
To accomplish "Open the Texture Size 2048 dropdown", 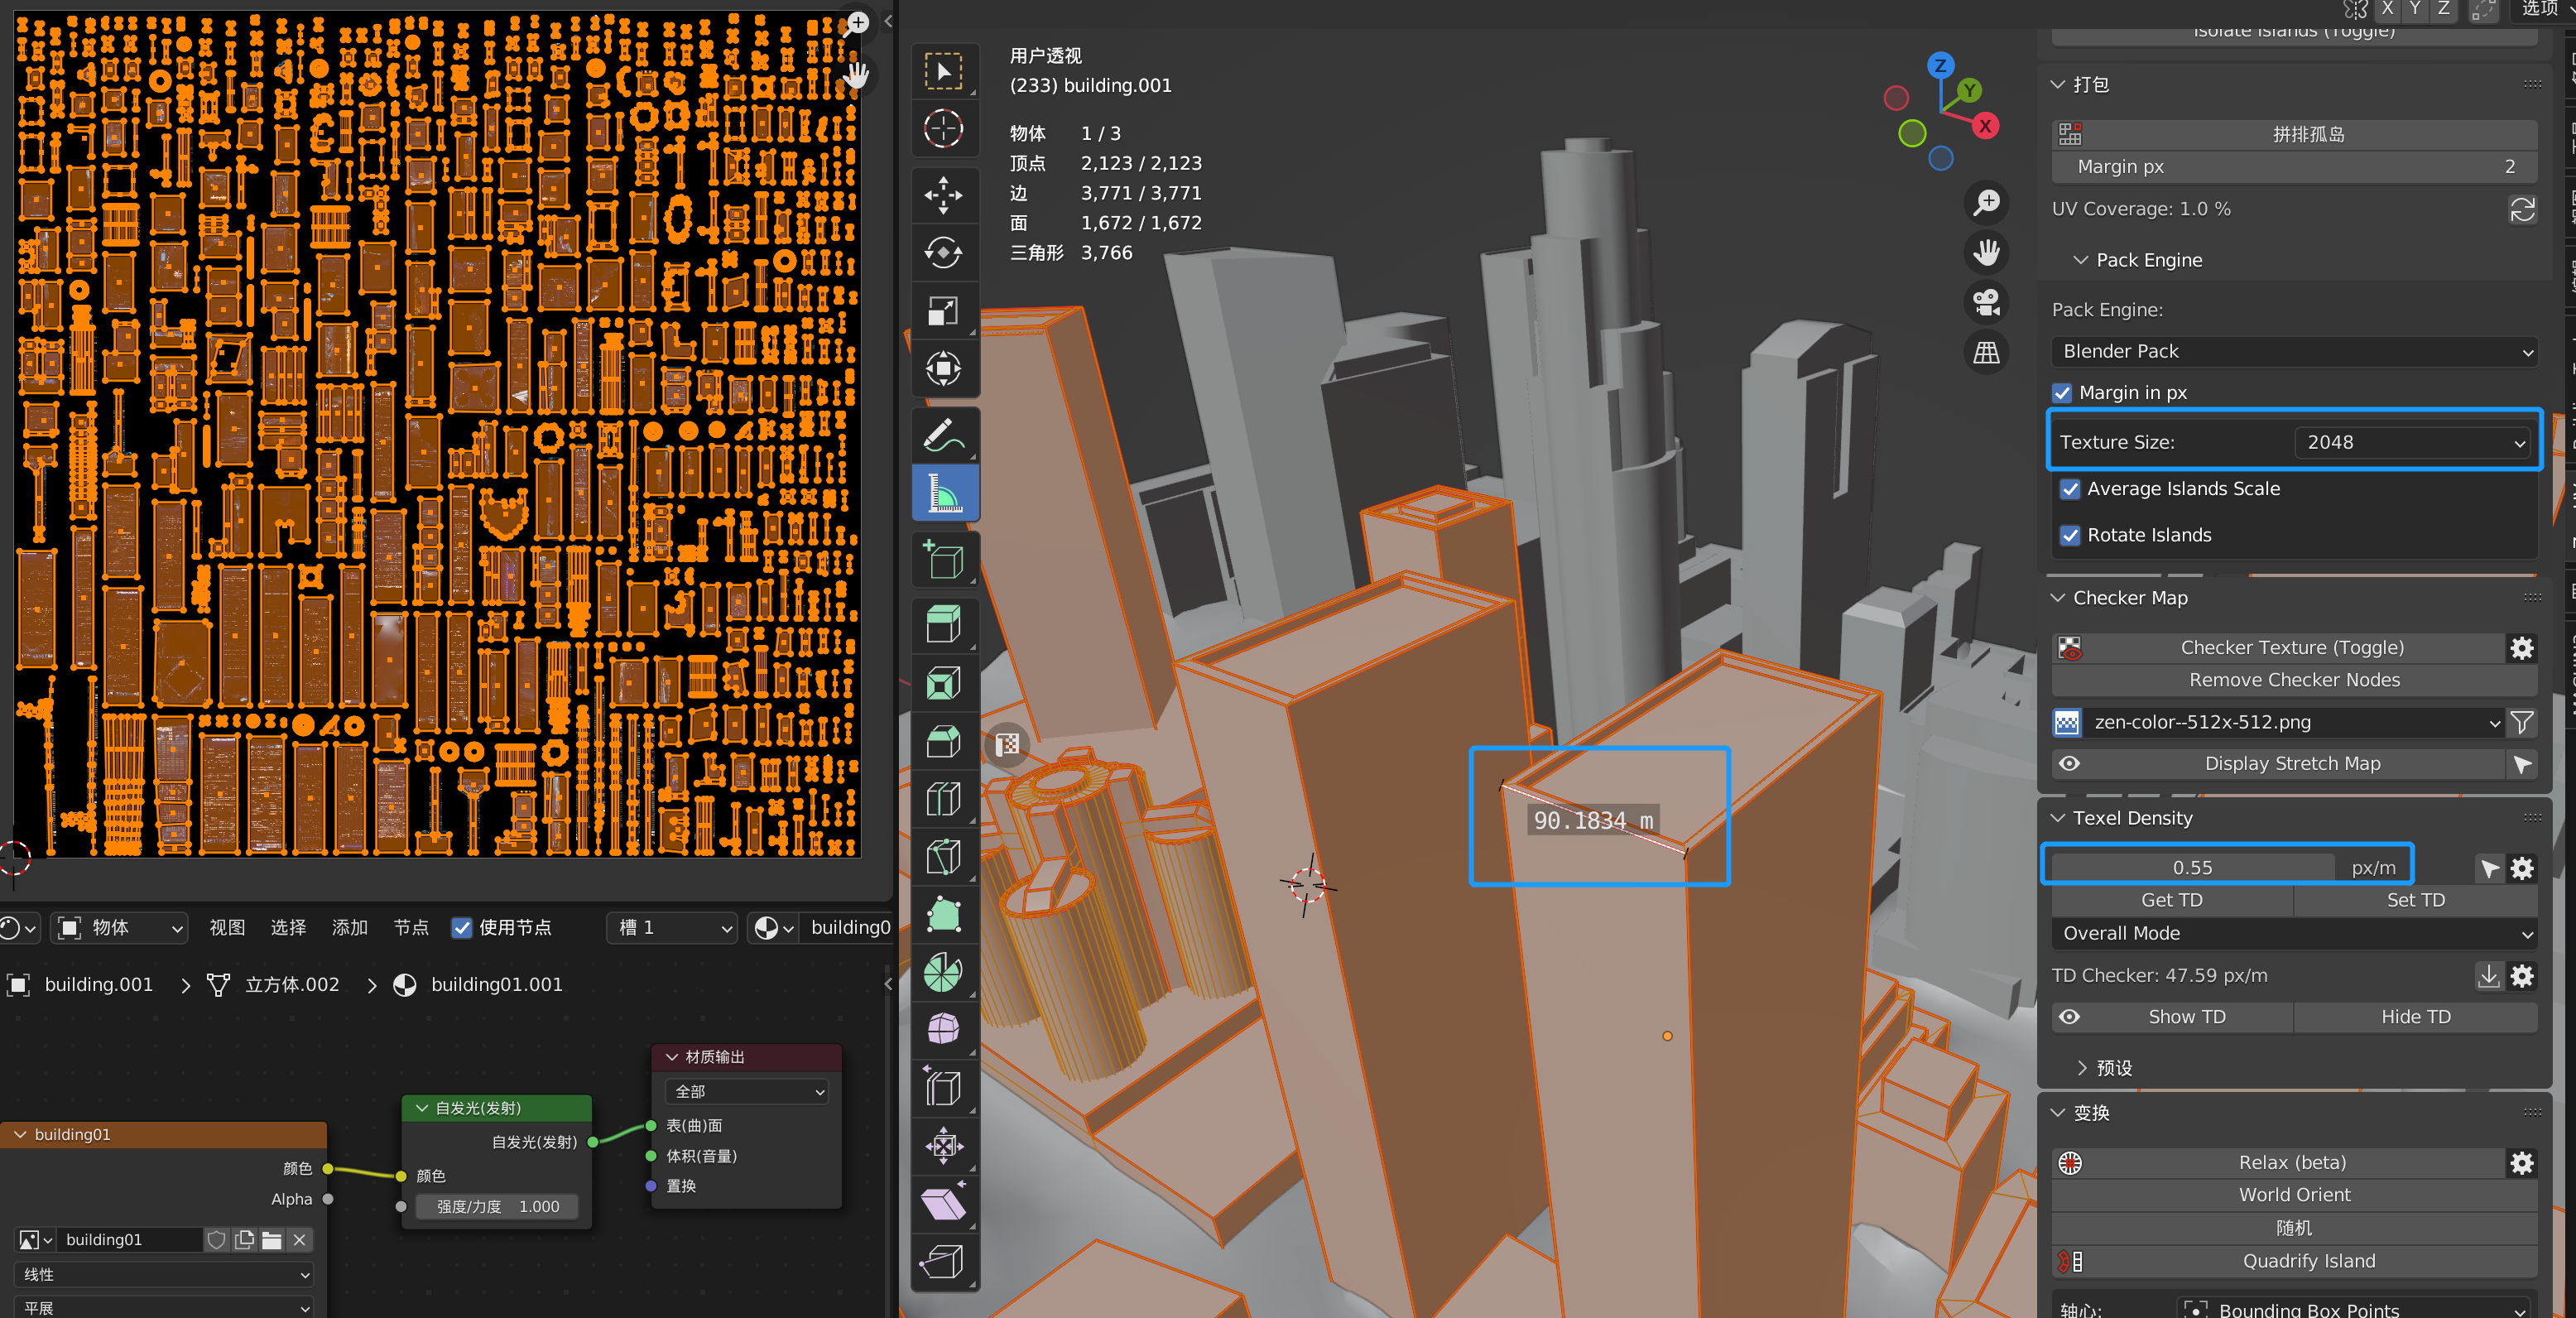I will click(2413, 442).
